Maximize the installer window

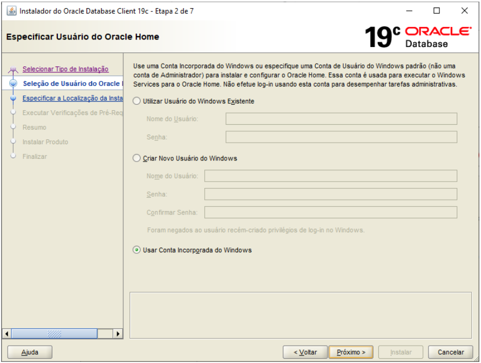tap(437, 11)
